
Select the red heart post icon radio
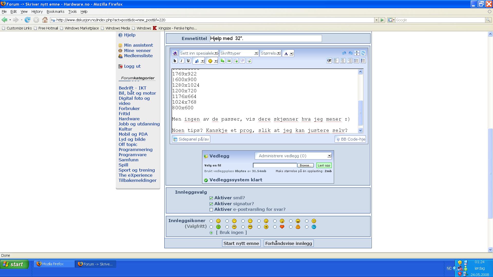[x=275, y=227]
